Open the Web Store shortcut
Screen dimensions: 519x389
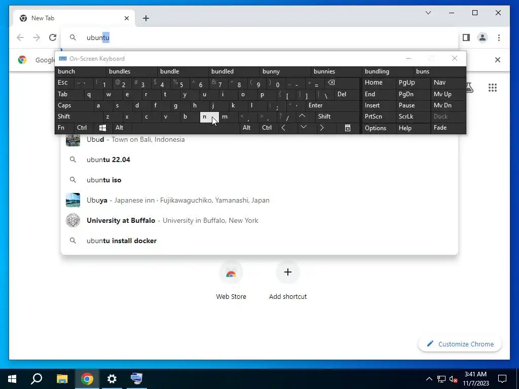point(231,281)
